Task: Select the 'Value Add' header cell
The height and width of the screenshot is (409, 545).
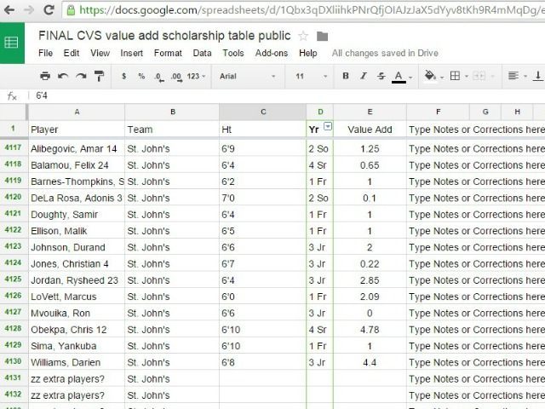Action: pos(370,130)
